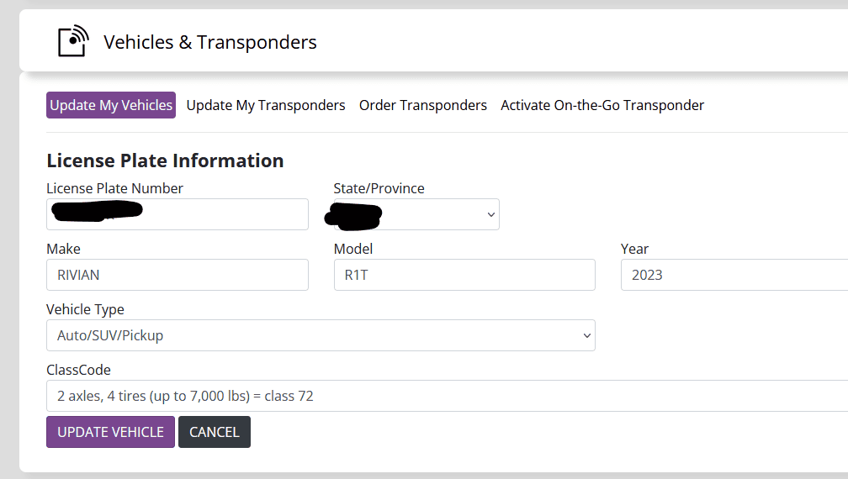This screenshot has height=479, width=848.
Task: Open the Vehicle Type dropdown showing Auto/SUV/Pickup
Action: [321, 335]
